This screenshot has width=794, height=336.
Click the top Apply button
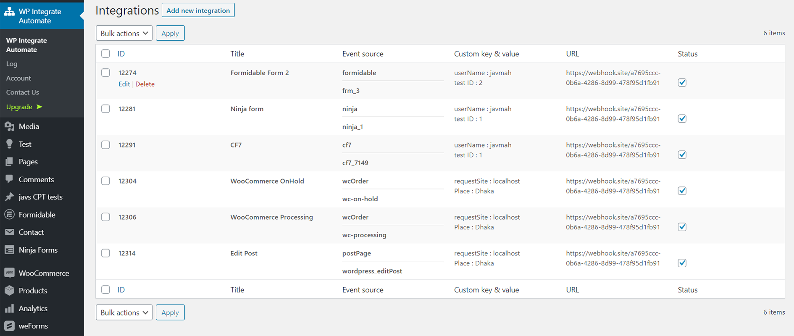coord(170,33)
